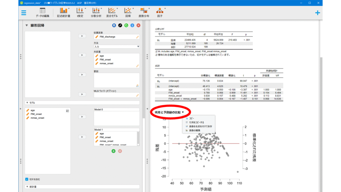Click the assign arrow beside Model 0

82,117
